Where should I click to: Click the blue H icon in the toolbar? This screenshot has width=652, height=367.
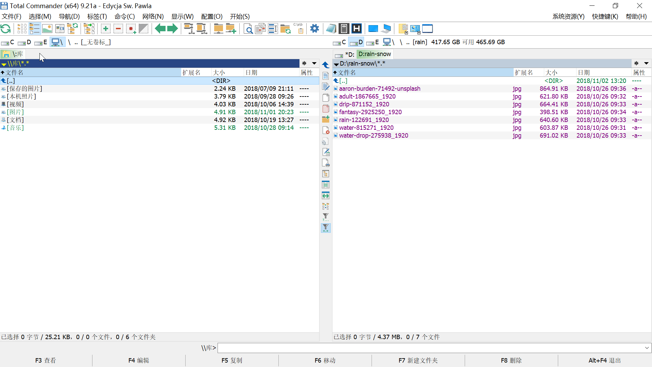357,29
